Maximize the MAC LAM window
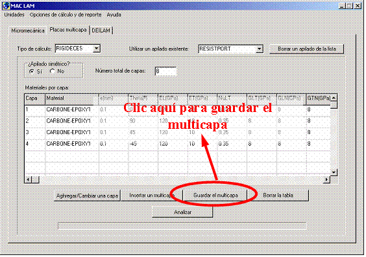Screen dimensions: 366x257 click(x=349, y=6)
